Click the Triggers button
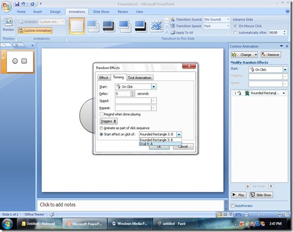This screenshot has height=232, width=293. [109, 121]
